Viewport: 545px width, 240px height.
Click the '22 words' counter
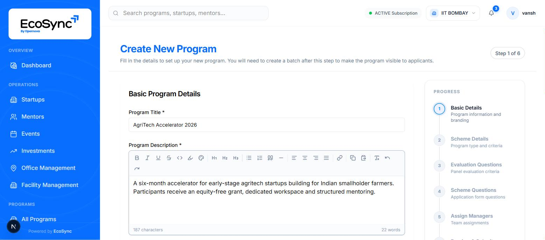click(x=391, y=230)
